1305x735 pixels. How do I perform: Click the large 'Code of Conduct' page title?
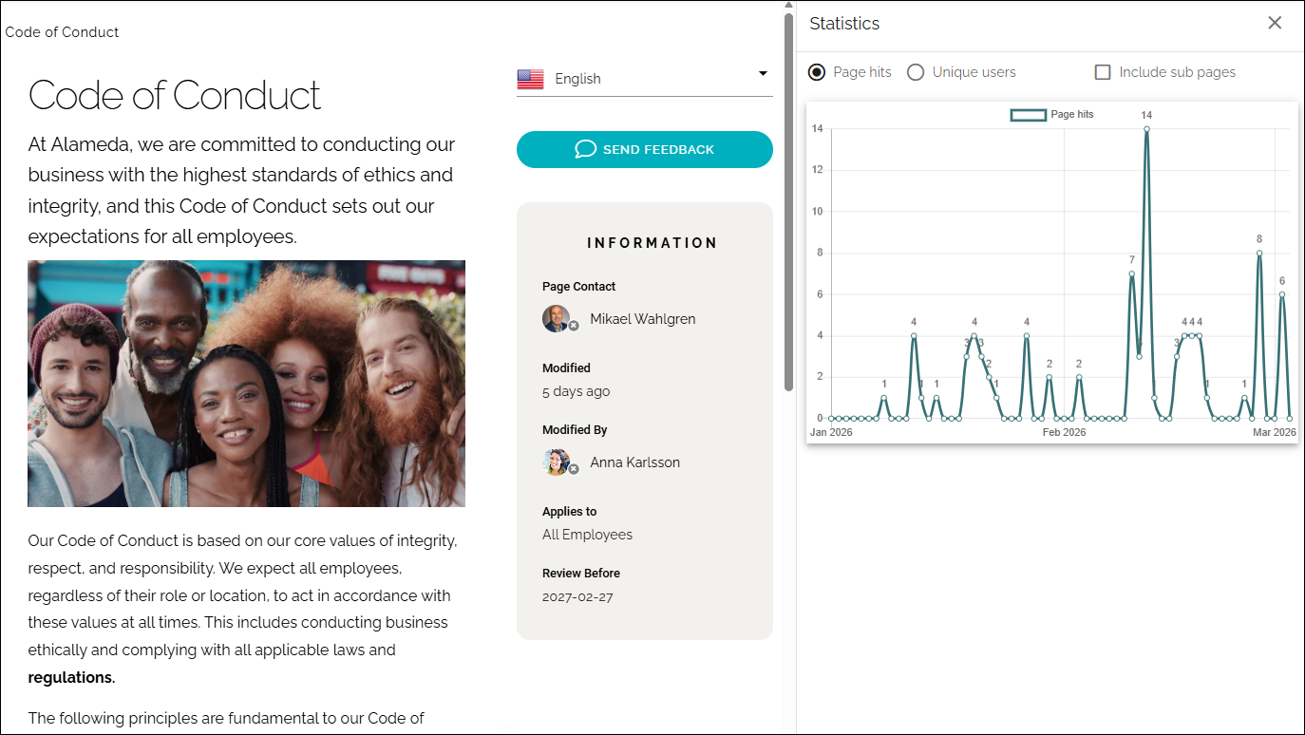[175, 95]
